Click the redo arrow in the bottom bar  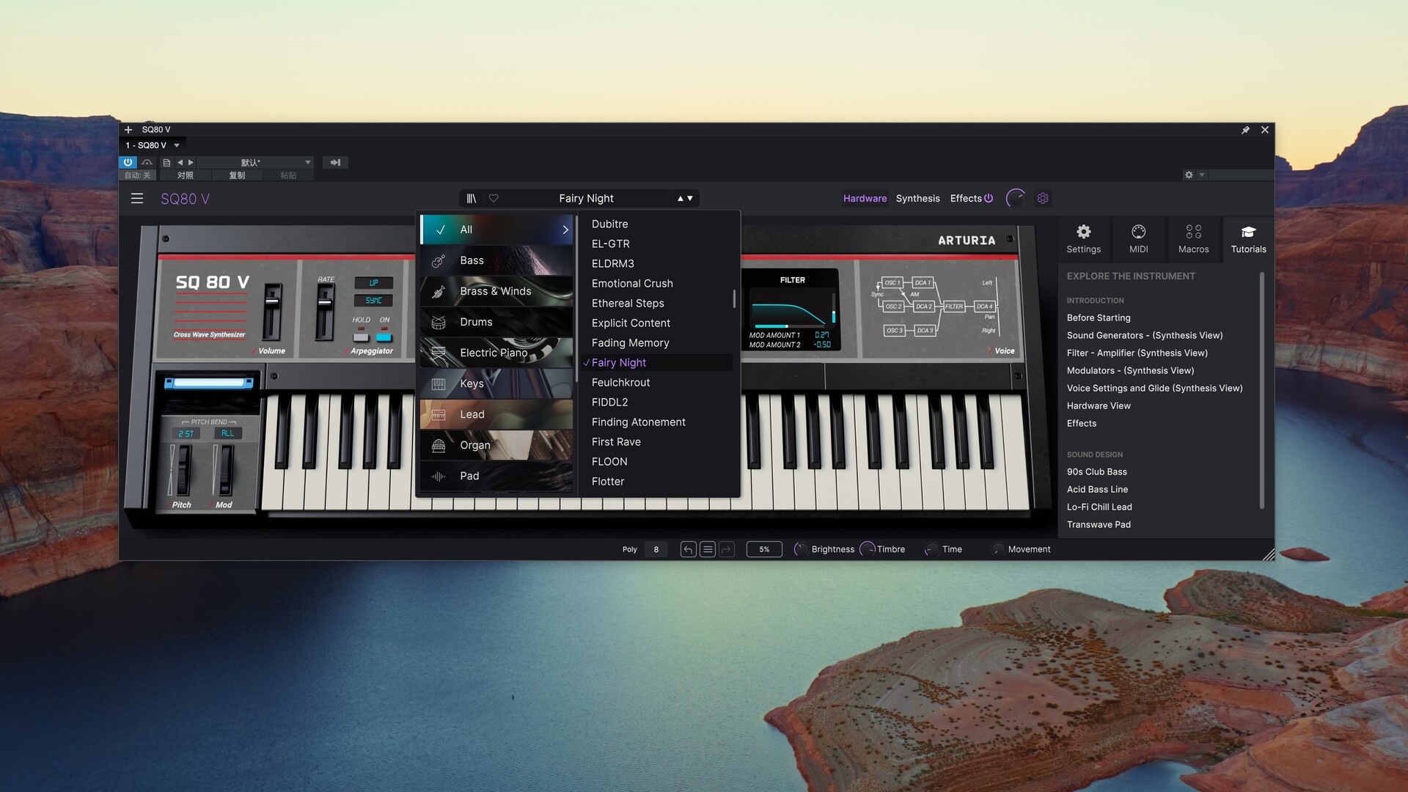727,549
